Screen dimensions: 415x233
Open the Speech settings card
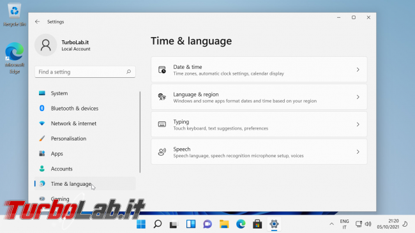coord(259,152)
